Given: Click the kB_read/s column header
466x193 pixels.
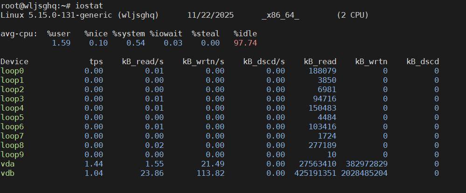Looking at the screenshot, I should coord(143,62).
